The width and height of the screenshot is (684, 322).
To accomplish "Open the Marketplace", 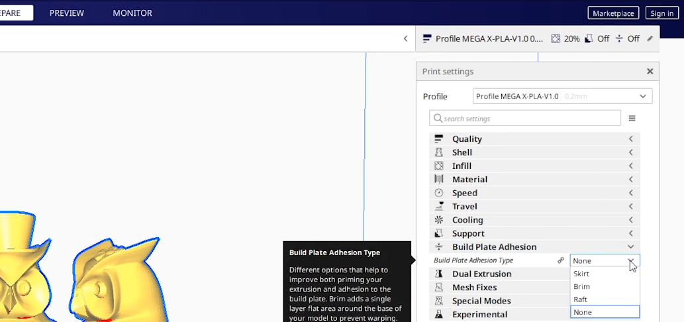I will [x=613, y=13].
